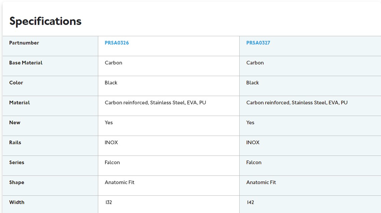The height and width of the screenshot is (213, 381).
Task: Select the Base Material row label
Action: (x=26, y=63)
